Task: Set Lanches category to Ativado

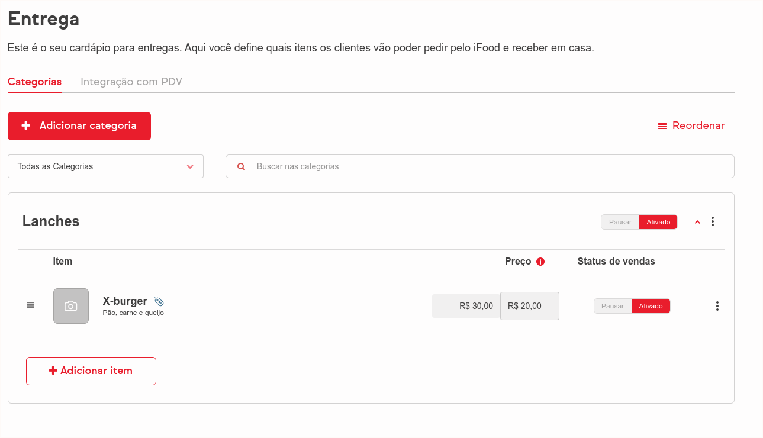Action: tap(658, 222)
